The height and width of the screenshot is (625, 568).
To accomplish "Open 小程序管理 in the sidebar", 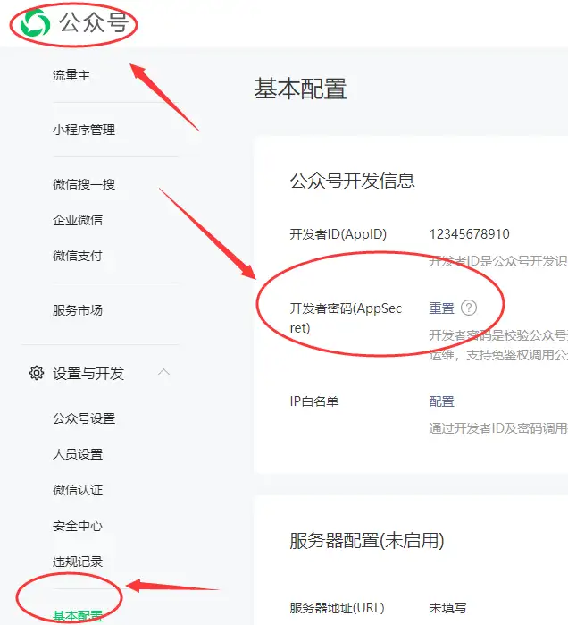I will pos(84,130).
